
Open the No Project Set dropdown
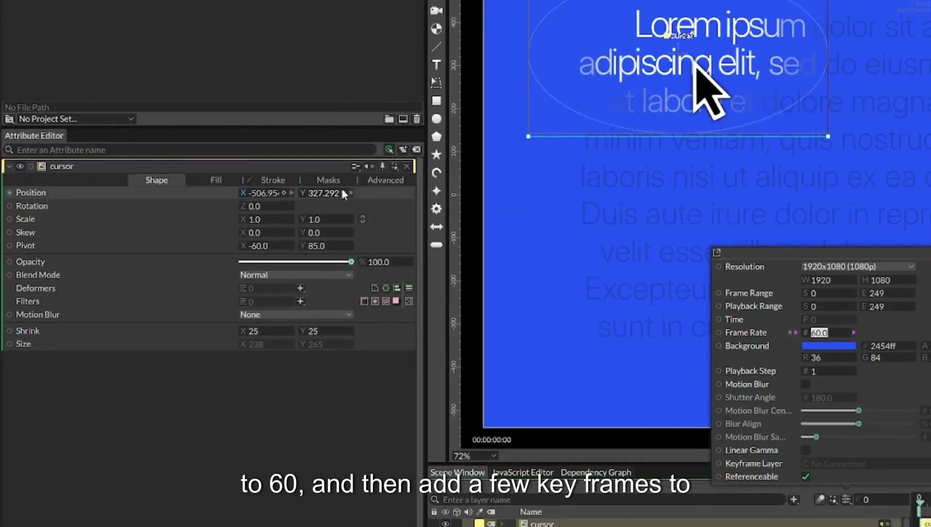[76, 119]
